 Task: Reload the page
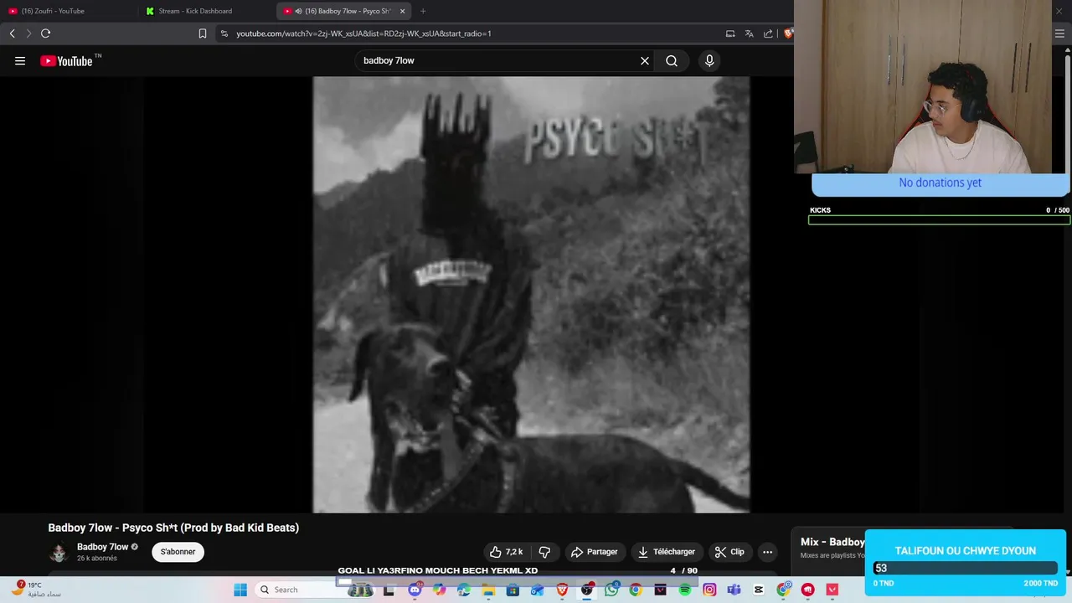45,33
